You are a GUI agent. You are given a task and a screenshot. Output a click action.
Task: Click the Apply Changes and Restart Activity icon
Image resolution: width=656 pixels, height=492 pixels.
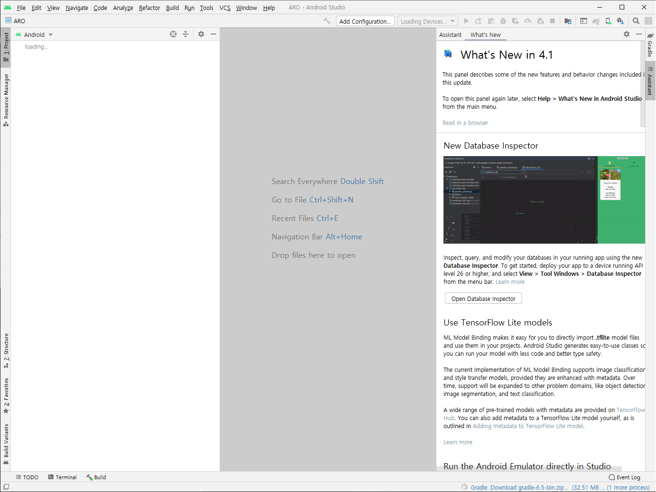pyautogui.click(x=479, y=21)
